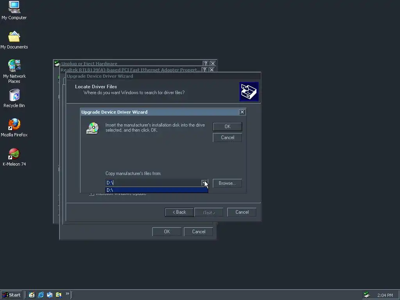The width and height of the screenshot is (400, 300).
Task: Launch Outlook Express from quick launch
Action: (x=50, y=295)
